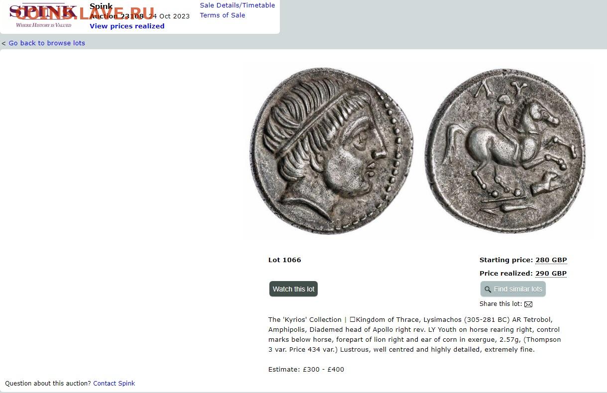Viewport: 607px width, 393px height.
Task: Open Sale Details/Timetable link
Action: point(238,5)
